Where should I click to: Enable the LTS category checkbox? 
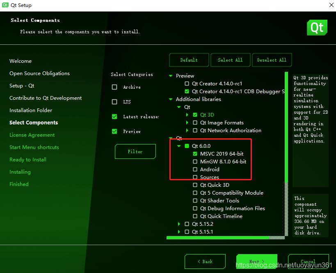114,102
